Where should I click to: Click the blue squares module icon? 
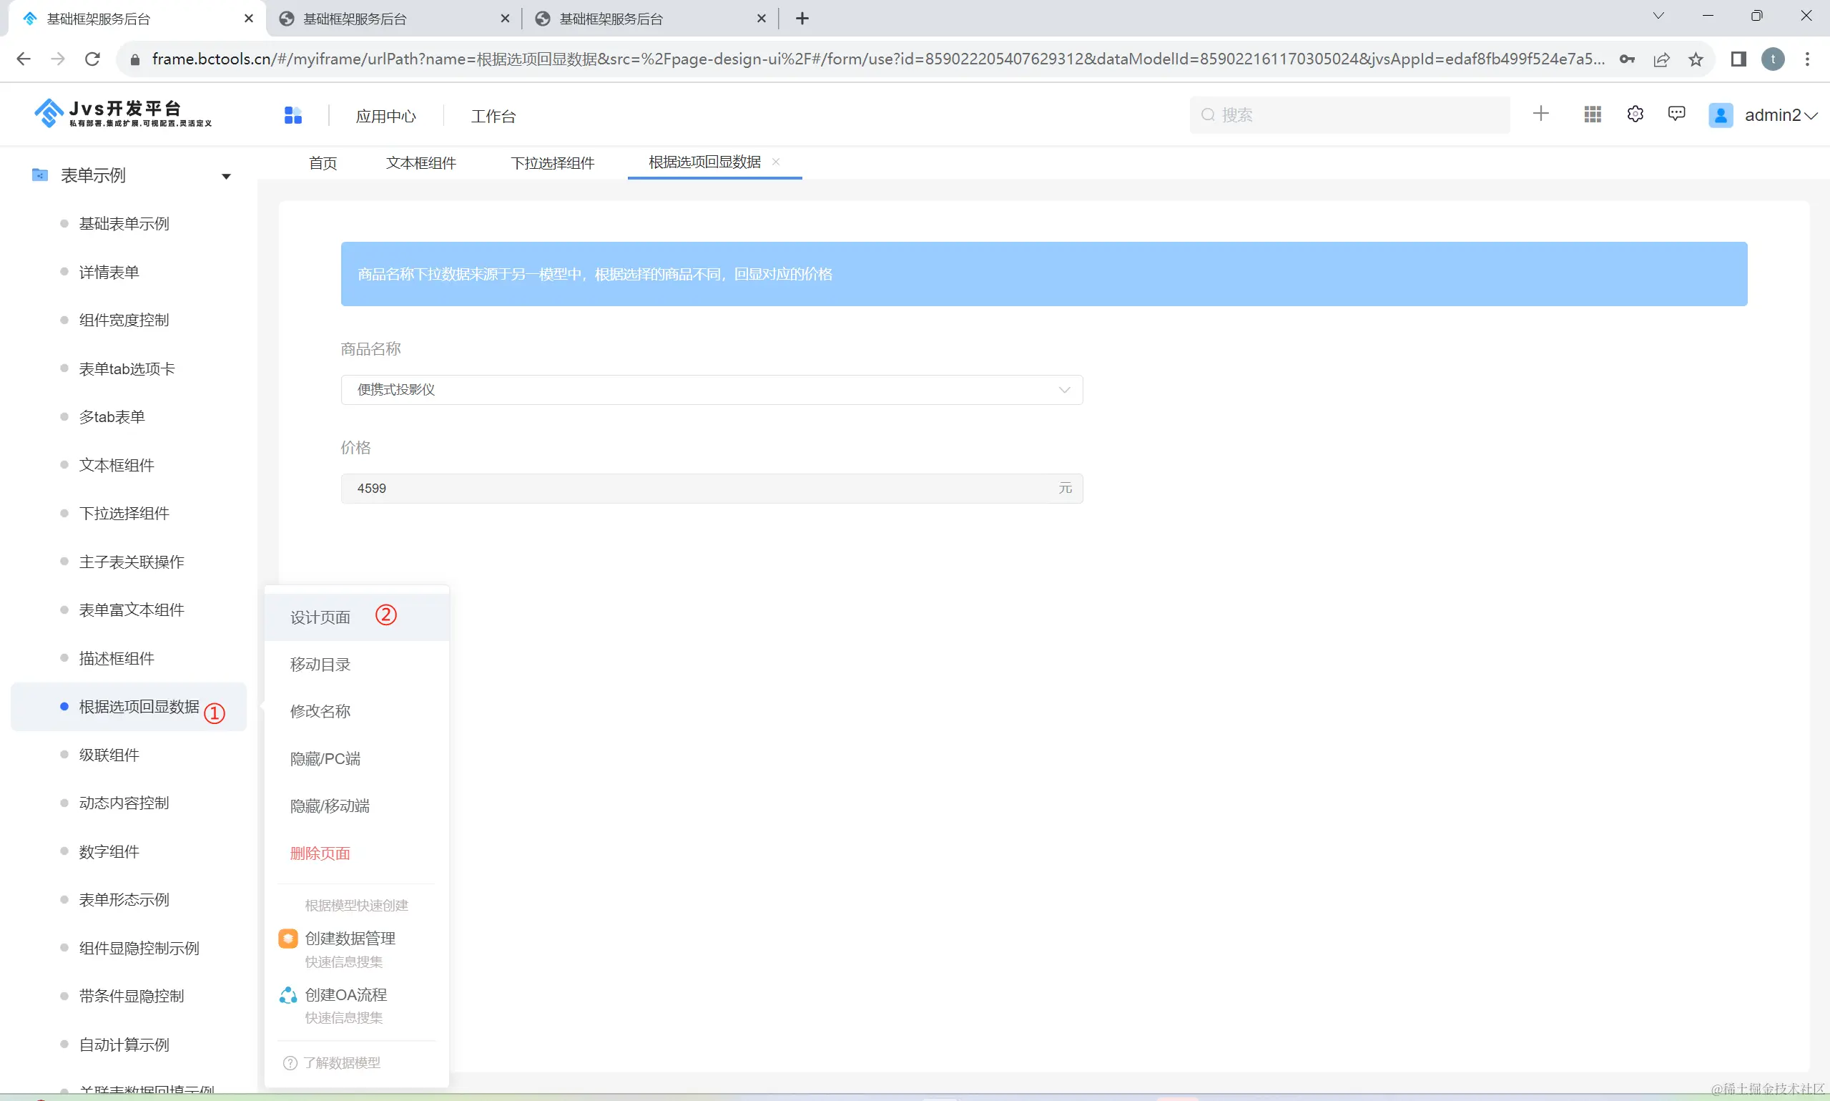click(293, 115)
